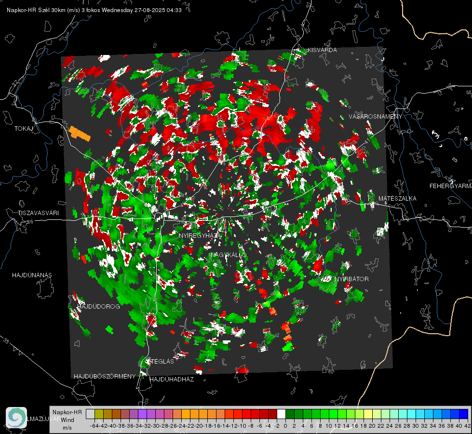Select the HAJDÚBÖSZÖRMÉNY label
This screenshot has height=434, width=472.
tap(105, 377)
